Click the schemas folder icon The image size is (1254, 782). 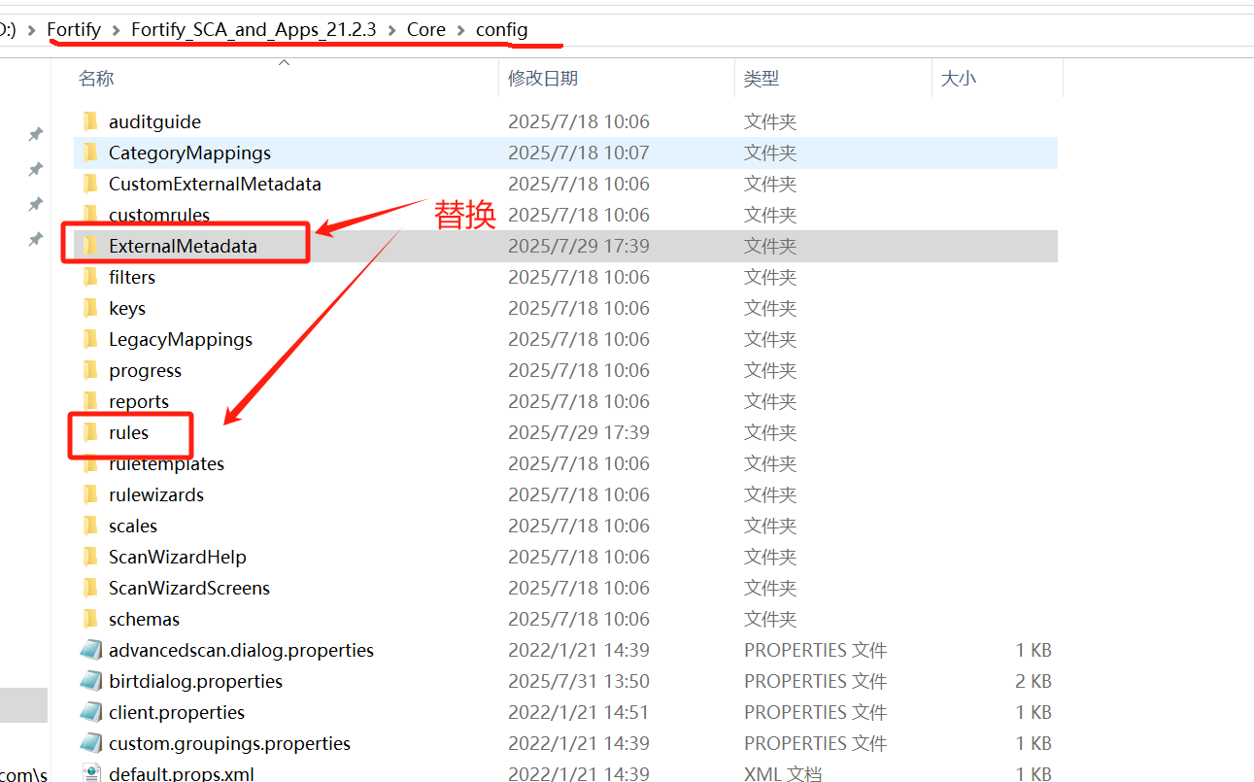click(x=90, y=619)
